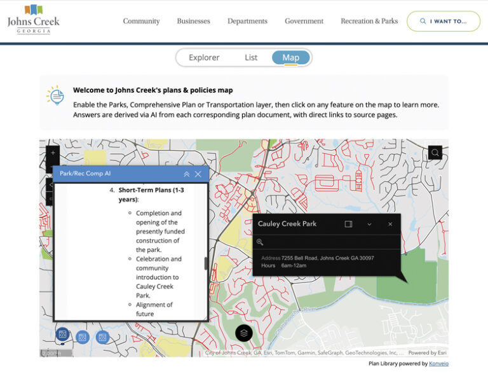This screenshot has width=488, height=374.
Task: Click the zoom-to feature icon in popup
Action: pyautogui.click(x=260, y=242)
